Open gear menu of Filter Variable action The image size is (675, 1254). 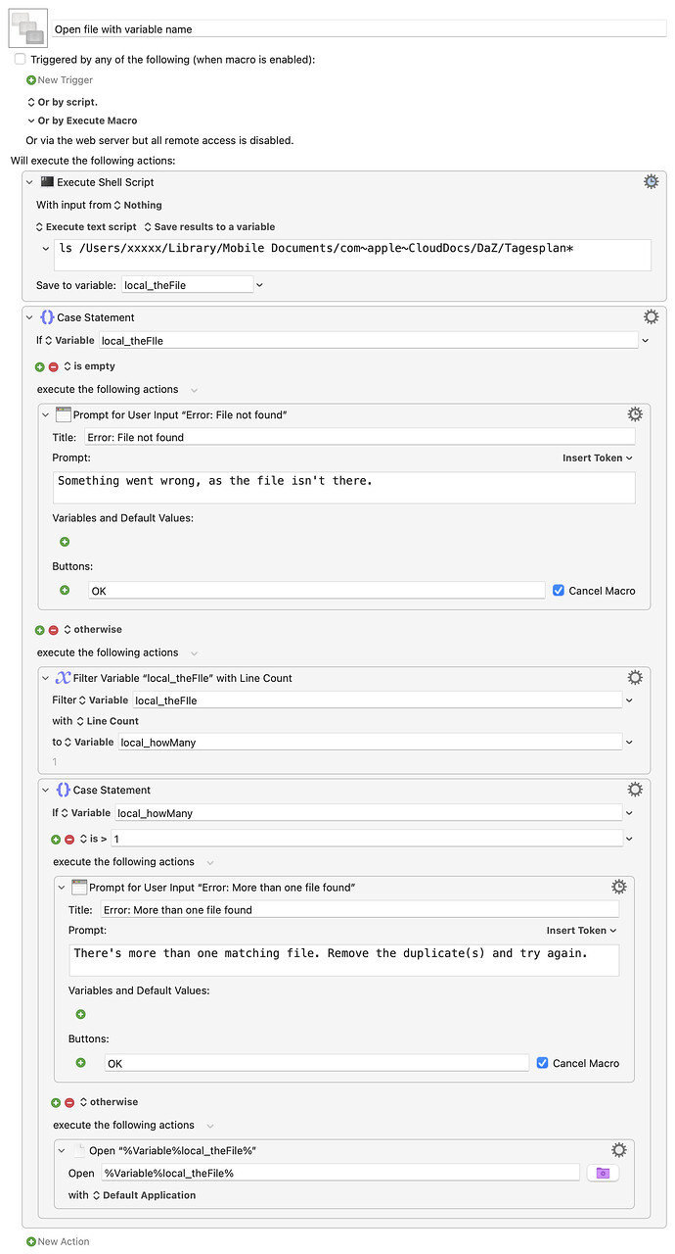click(x=635, y=678)
